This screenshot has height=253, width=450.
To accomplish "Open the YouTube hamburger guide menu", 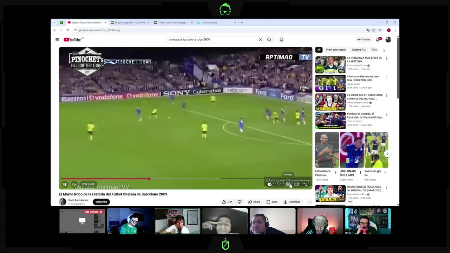I will point(57,40).
